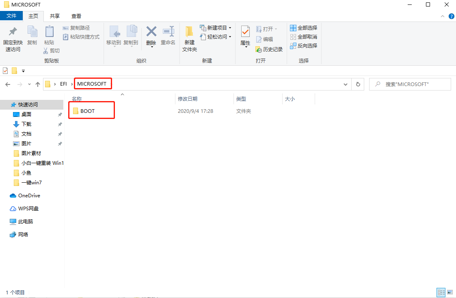Click the search MICROSOFT input box

coord(410,84)
